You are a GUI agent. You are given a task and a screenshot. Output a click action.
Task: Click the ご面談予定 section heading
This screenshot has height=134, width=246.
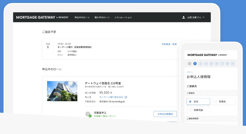[49, 32]
